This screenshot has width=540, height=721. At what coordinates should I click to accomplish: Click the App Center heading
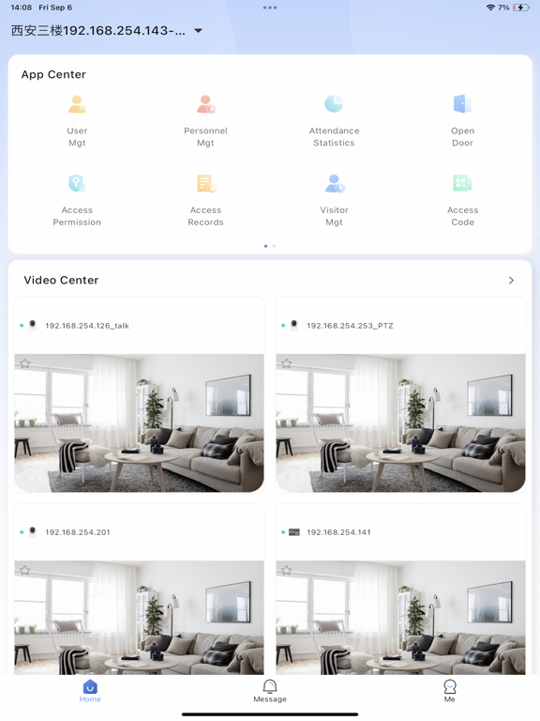(53, 74)
